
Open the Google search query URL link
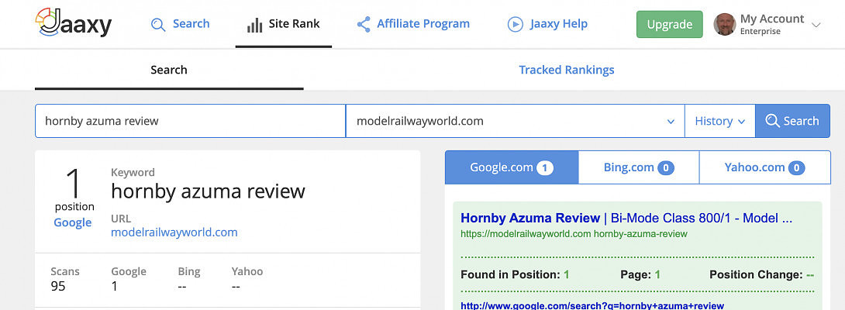click(x=591, y=305)
